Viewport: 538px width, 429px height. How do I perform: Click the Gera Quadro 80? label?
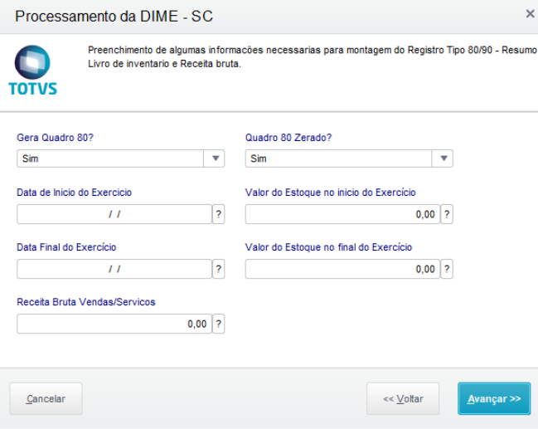coord(56,138)
